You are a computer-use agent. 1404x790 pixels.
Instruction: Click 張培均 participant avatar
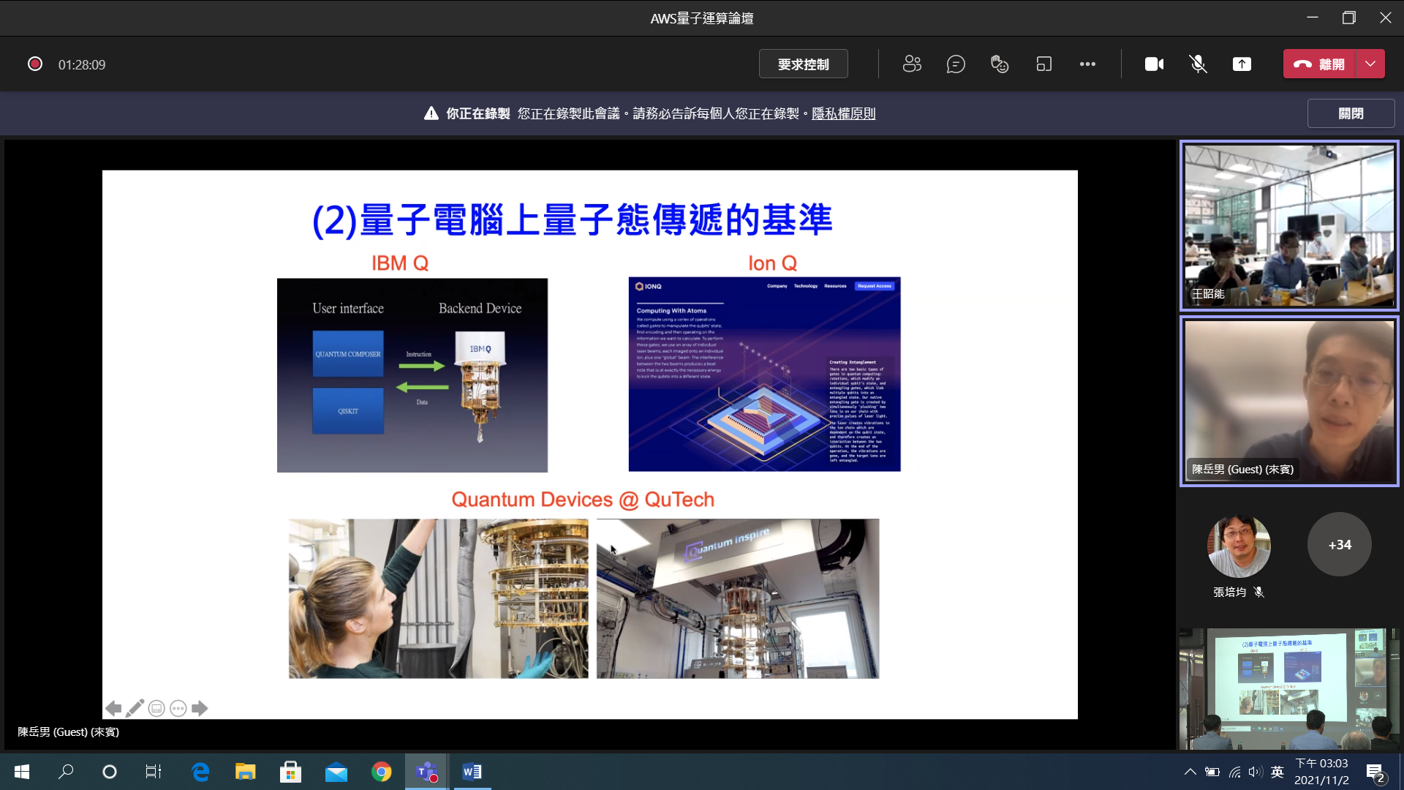1239,545
